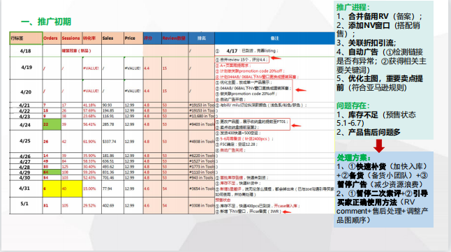The height and width of the screenshot is (252, 451).
Task: Select the 5/1 row label
Action: click(24, 204)
